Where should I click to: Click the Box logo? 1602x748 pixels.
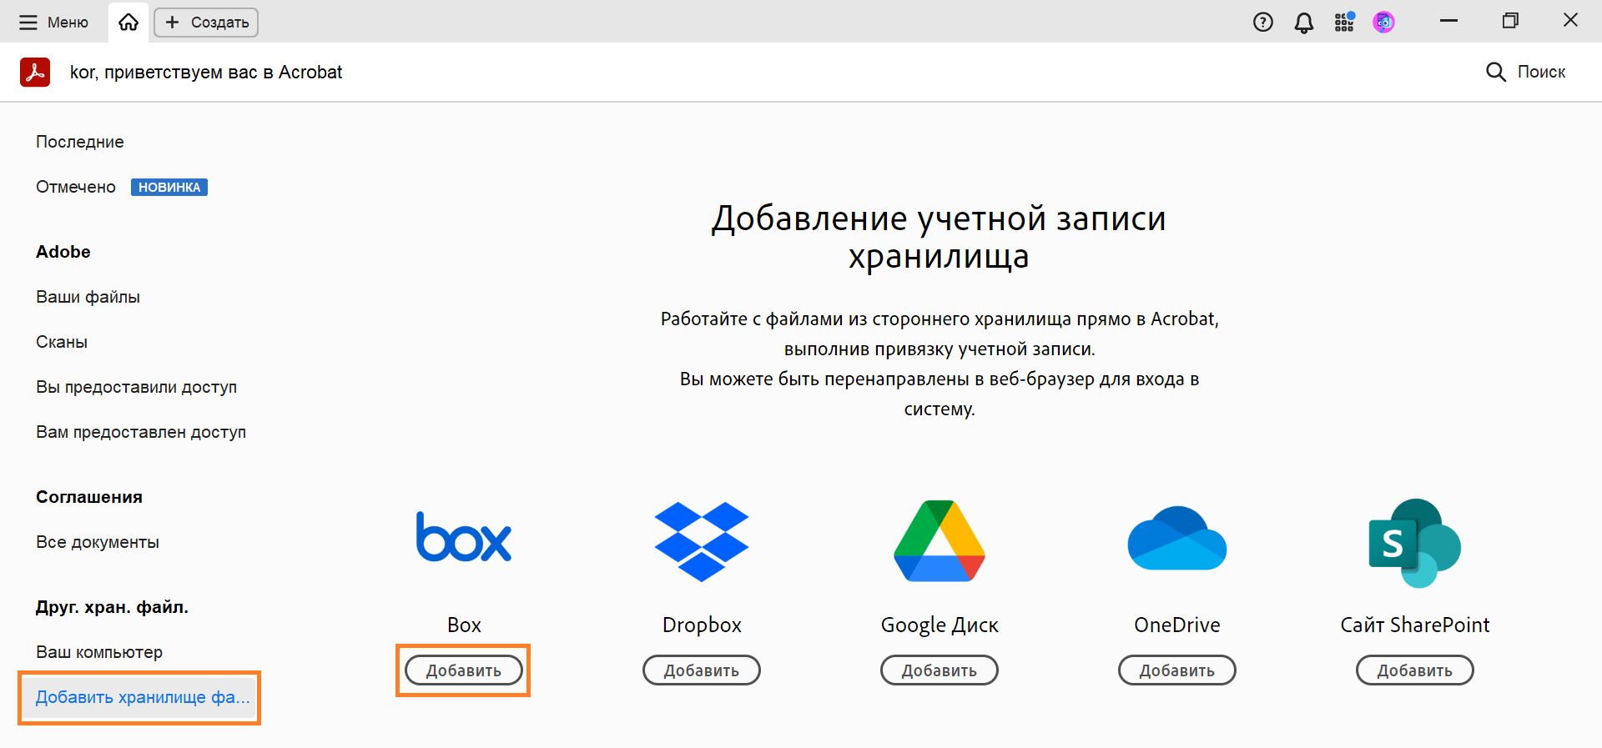pos(464,538)
